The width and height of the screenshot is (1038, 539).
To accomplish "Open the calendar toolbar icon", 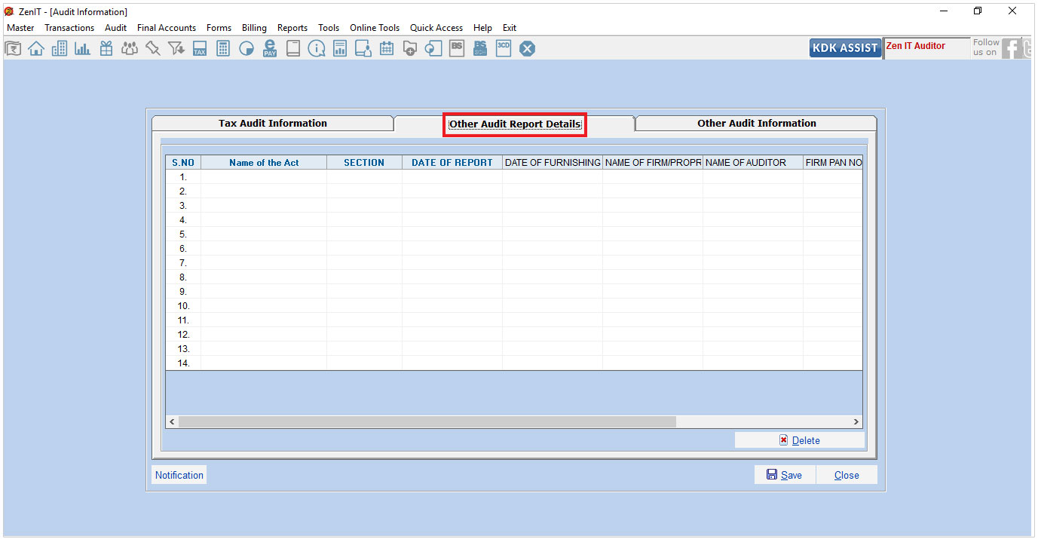I will coord(387,49).
